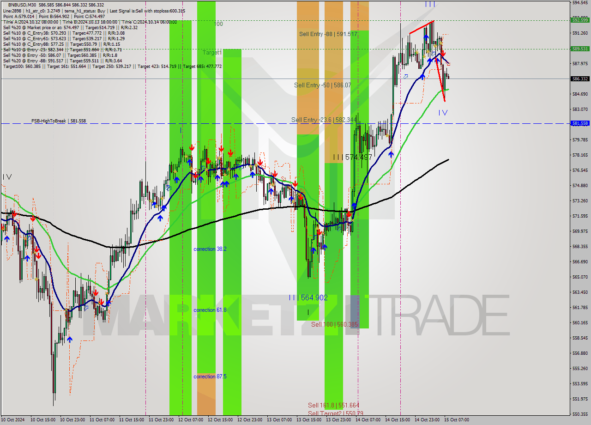Click the 560.165 price axis value
This screenshot has width=591, height=425.
(580, 323)
